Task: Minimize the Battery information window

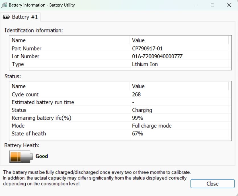Action: pos(196,5)
